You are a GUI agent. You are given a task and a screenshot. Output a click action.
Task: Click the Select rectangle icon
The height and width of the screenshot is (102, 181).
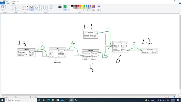[12, 7]
